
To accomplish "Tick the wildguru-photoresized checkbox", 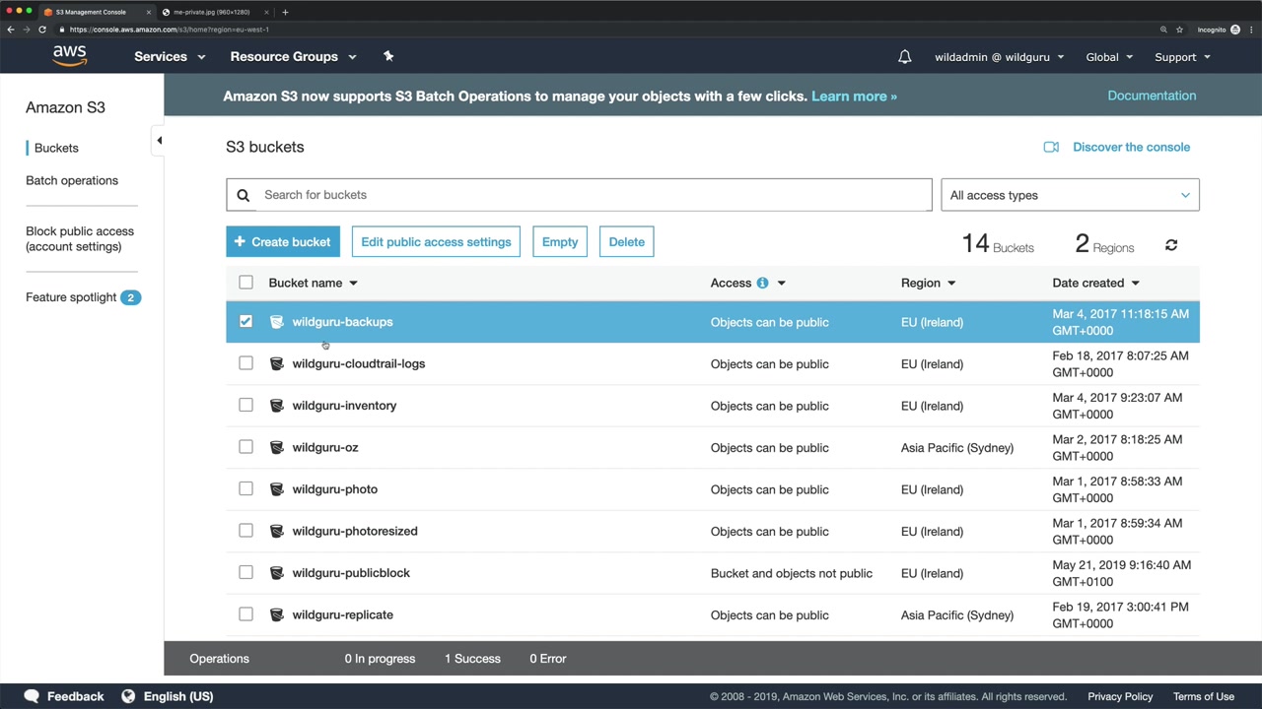I will pyautogui.click(x=245, y=531).
